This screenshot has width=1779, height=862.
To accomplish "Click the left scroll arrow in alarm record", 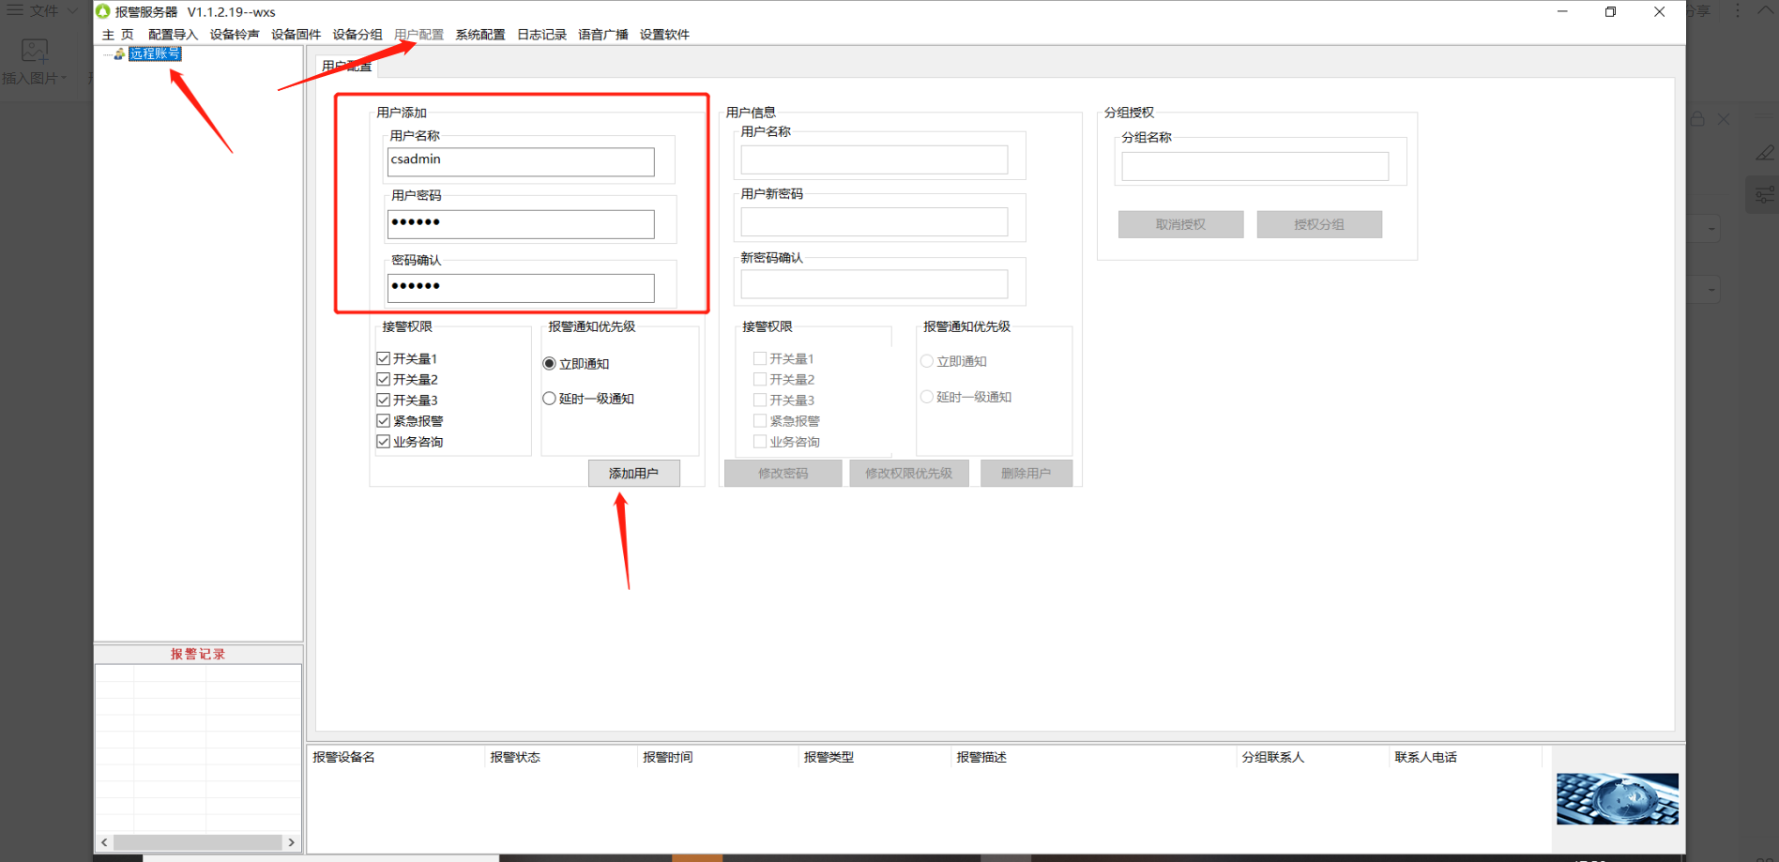I will point(104,842).
